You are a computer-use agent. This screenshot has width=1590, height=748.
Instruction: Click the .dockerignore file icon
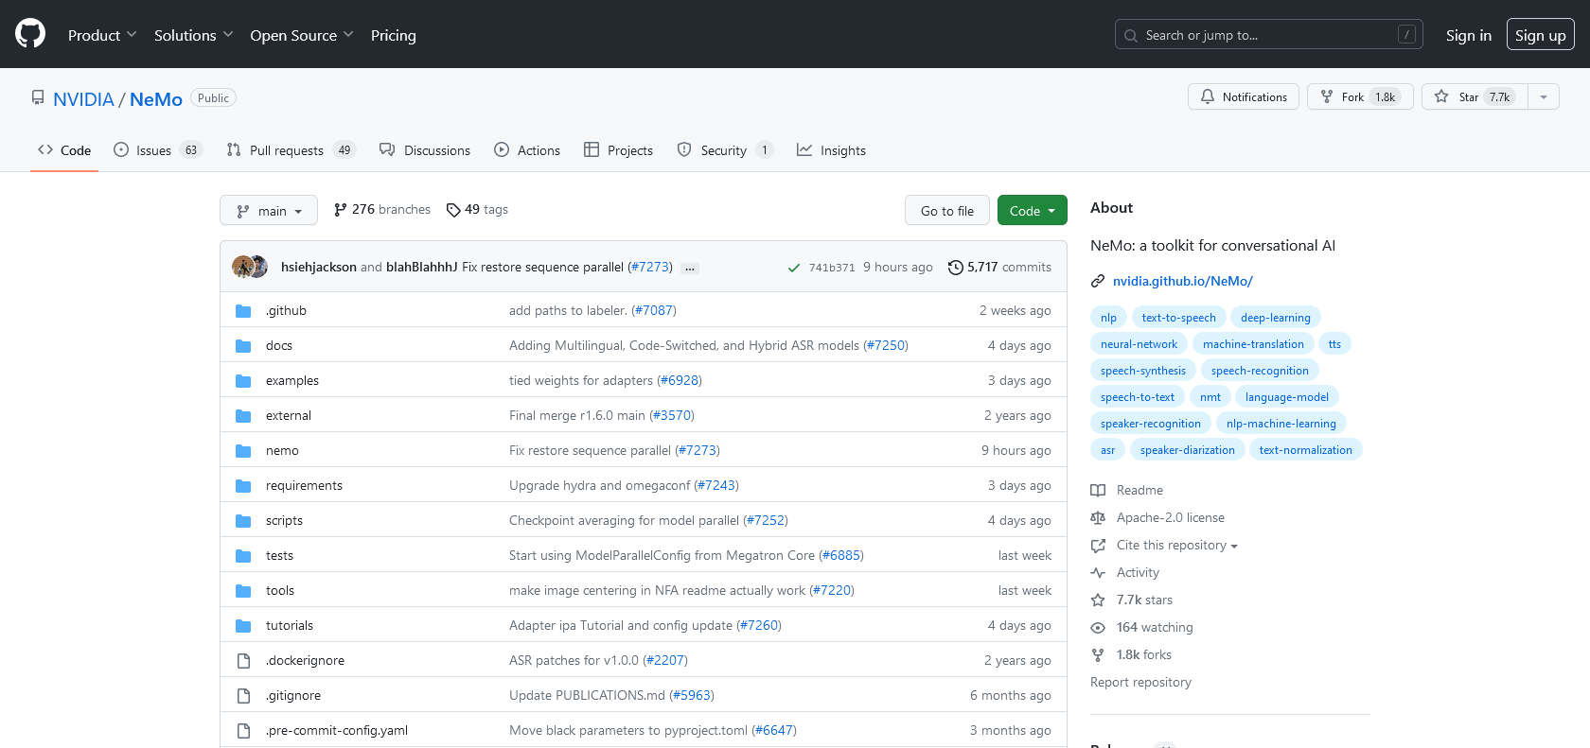(x=243, y=660)
